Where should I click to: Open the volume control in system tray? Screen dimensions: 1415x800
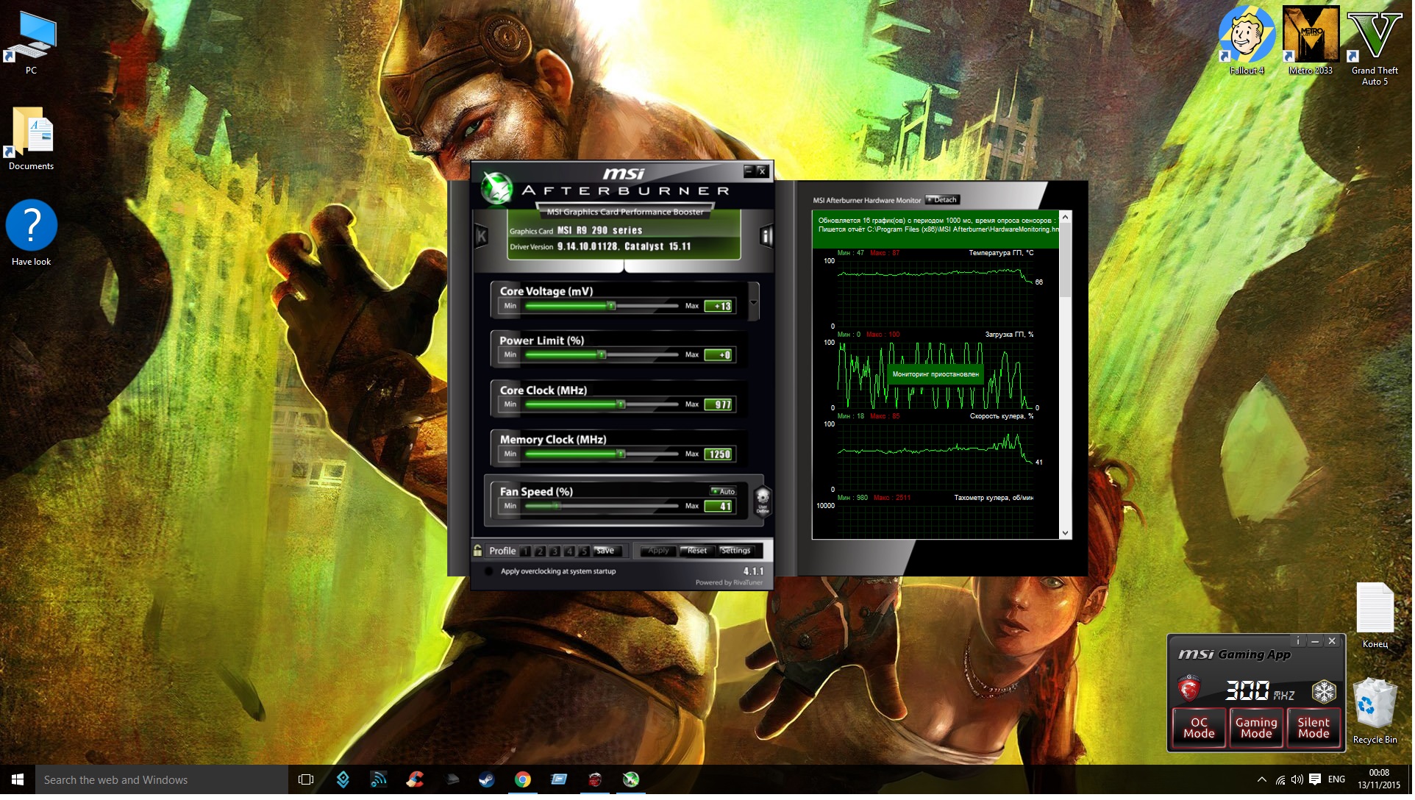(1297, 780)
